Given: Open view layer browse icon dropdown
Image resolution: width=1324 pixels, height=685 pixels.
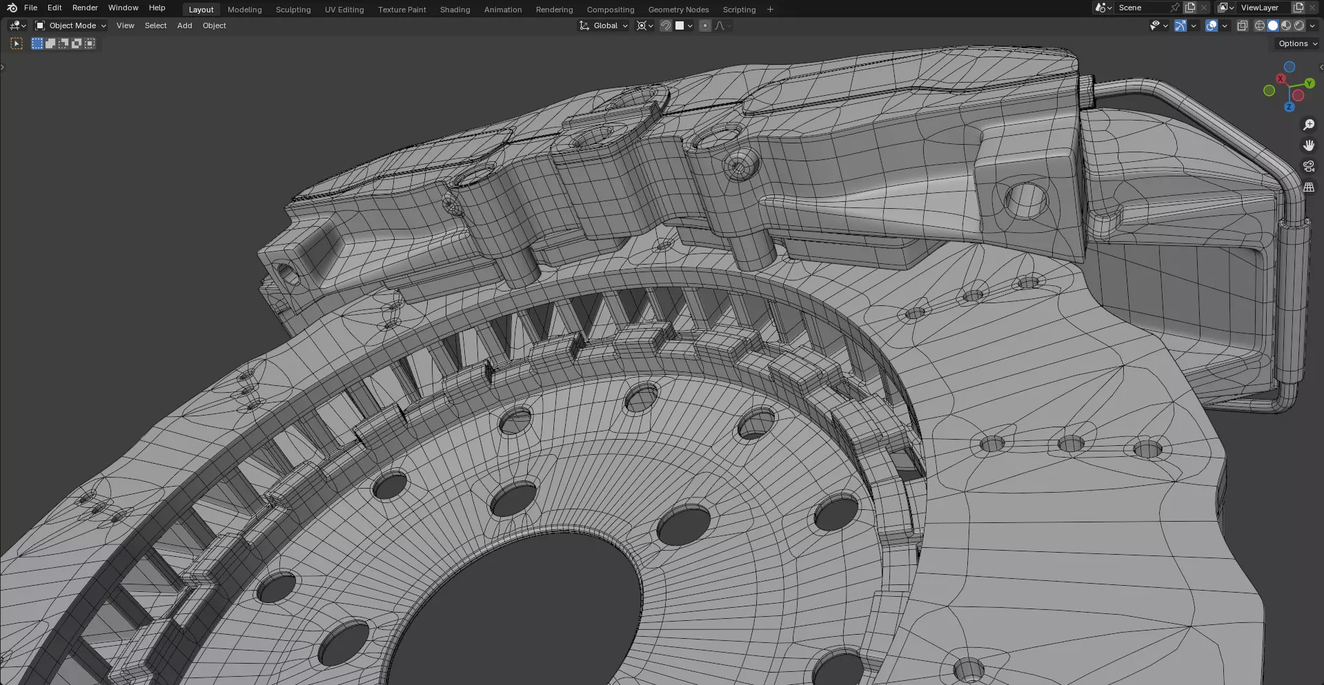Looking at the screenshot, I should pyautogui.click(x=1226, y=8).
